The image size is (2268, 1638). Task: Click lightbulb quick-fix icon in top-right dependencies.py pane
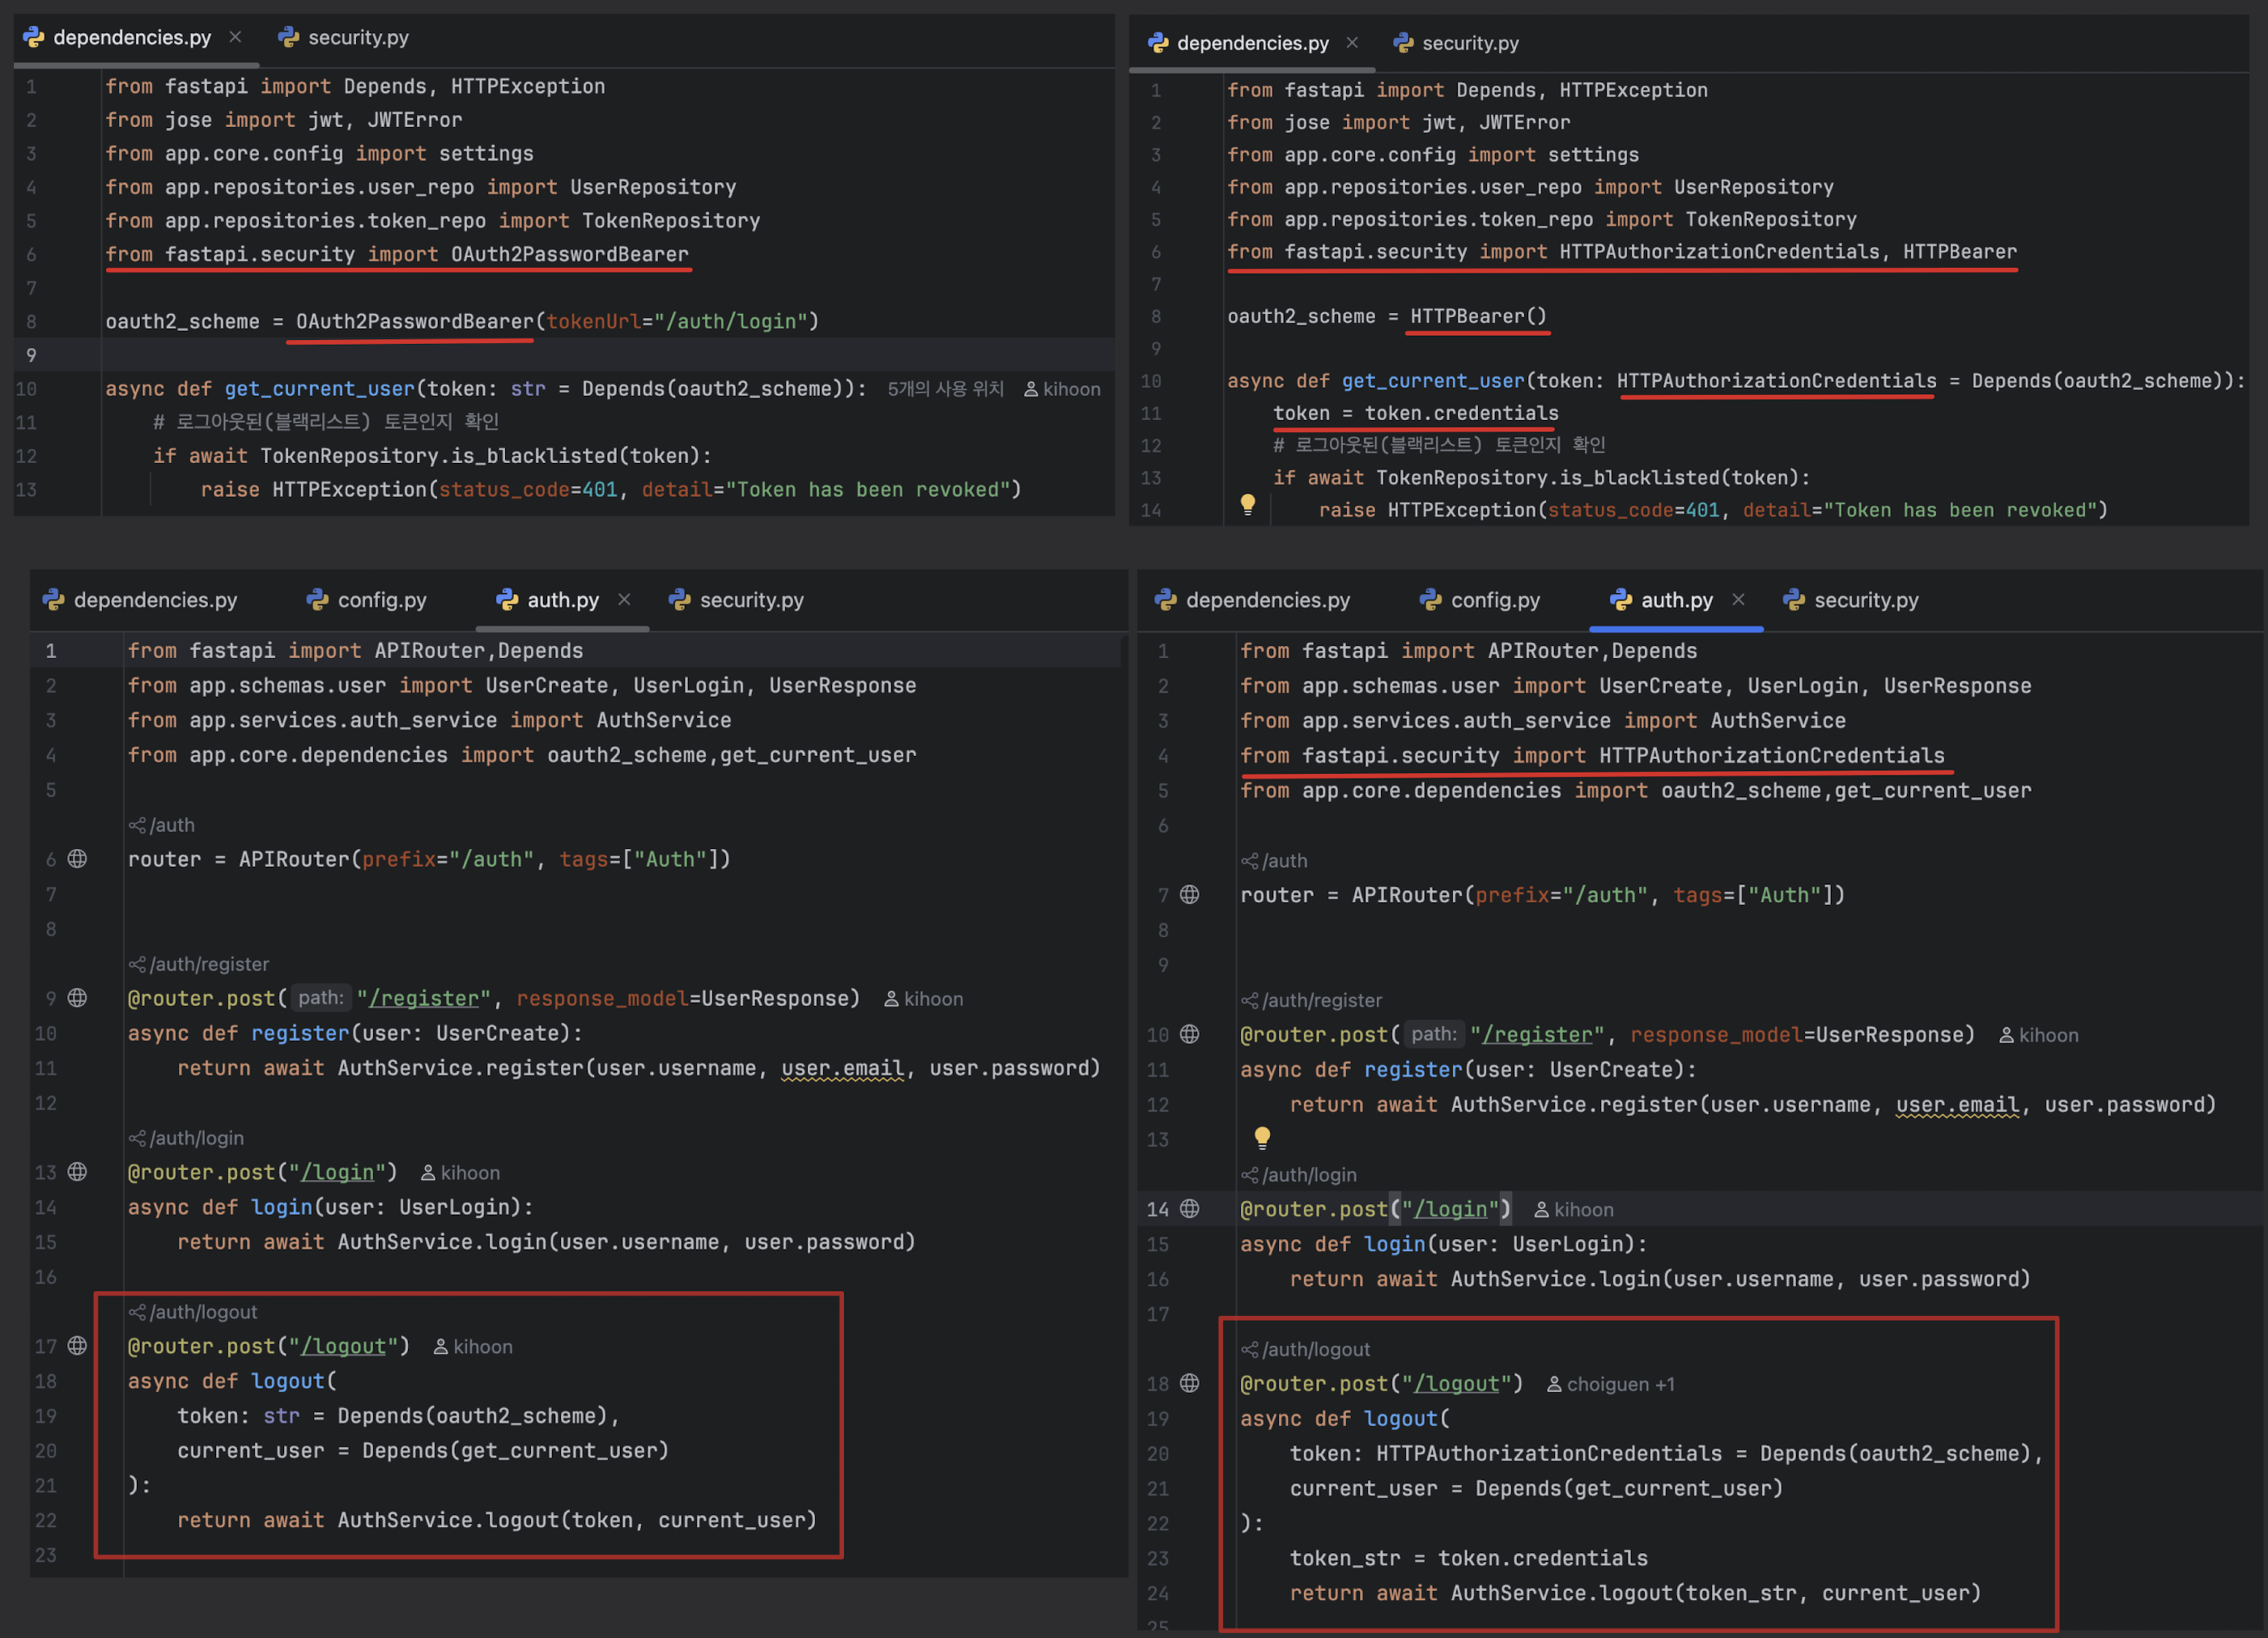1247,504
